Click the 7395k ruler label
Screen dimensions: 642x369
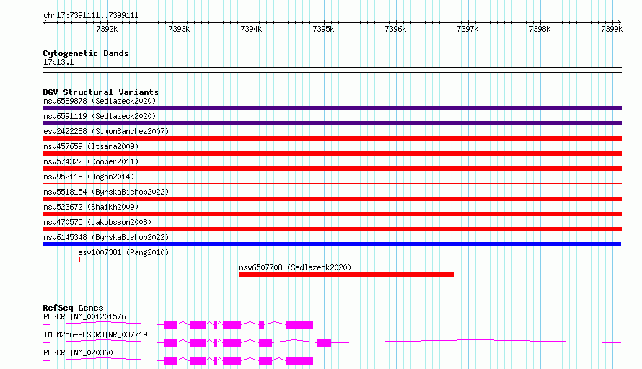click(323, 29)
